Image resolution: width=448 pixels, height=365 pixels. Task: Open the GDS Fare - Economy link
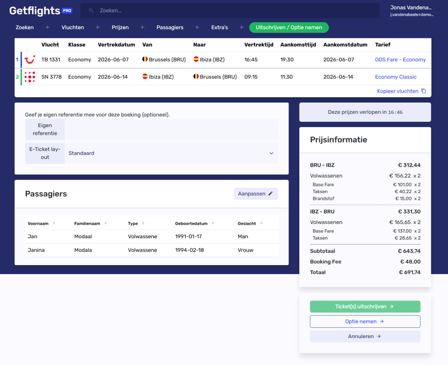(400, 60)
